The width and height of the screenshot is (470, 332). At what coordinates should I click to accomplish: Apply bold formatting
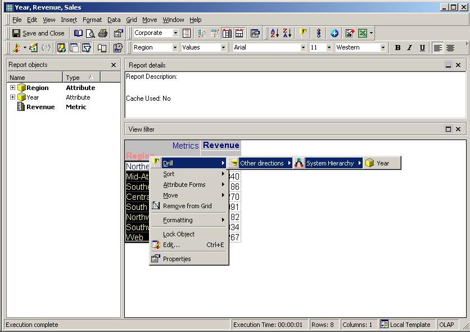[x=397, y=48]
